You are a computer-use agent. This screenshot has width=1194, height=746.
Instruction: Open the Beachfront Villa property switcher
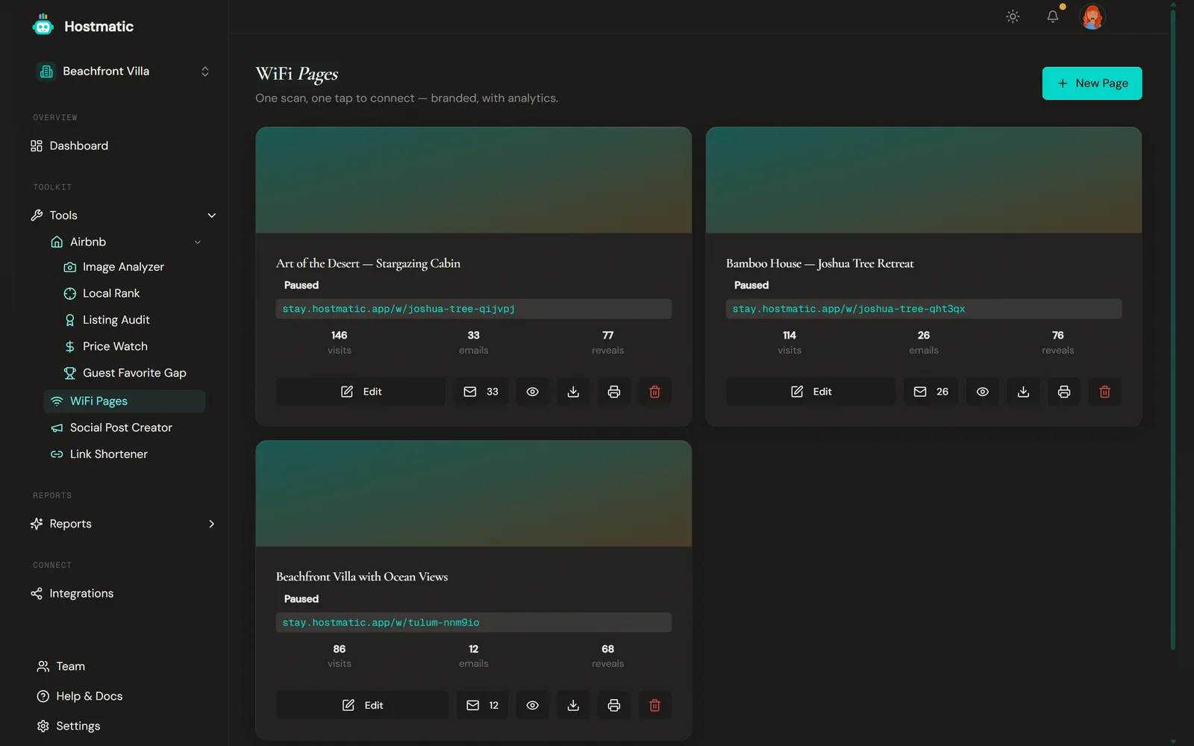123,71
